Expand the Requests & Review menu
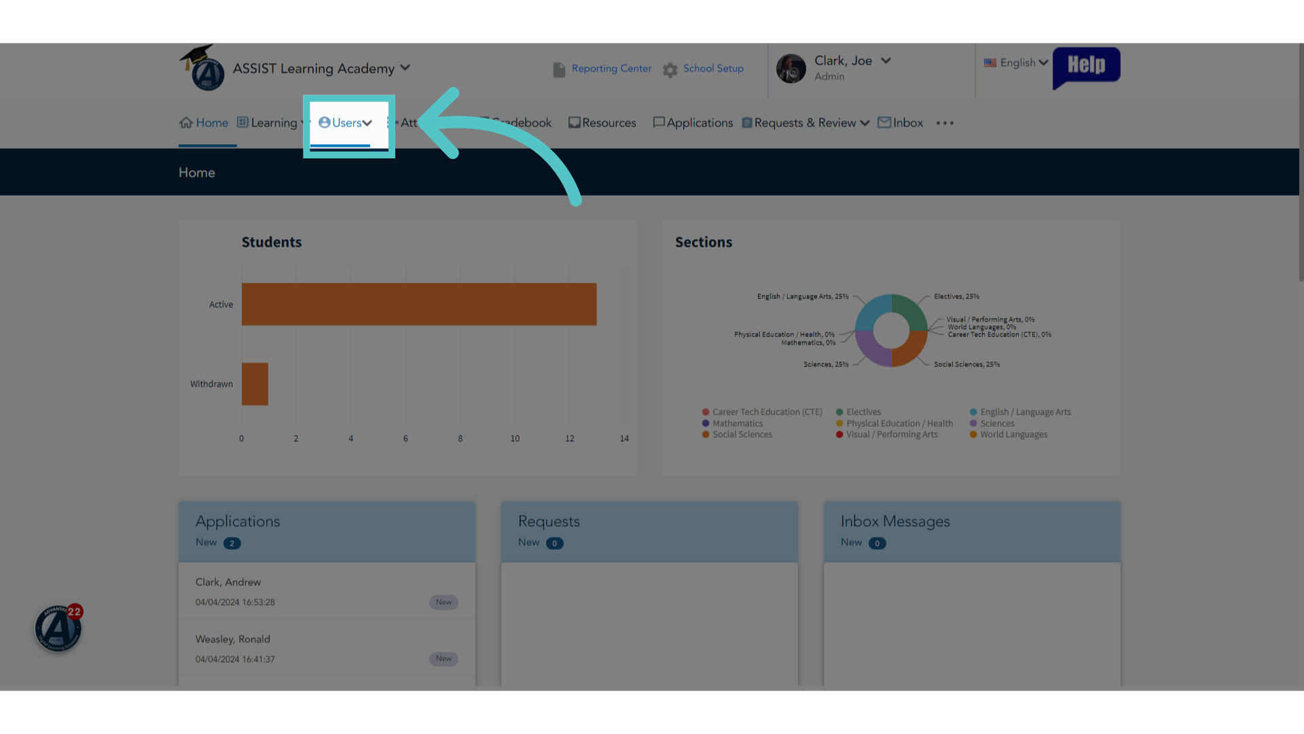The height and width of the screenshot is (734, 1304). (805, 123)
